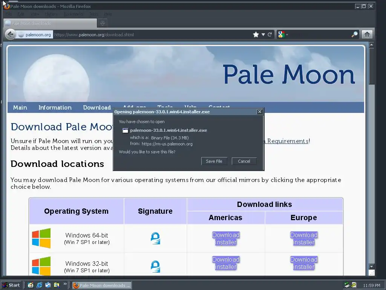This screenshot has height=290, width=386.
Task: Open the Bookmarks menu
Action: (74, 14)
